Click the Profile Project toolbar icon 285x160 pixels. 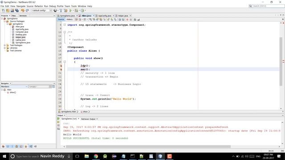click(x=82, y=11)
